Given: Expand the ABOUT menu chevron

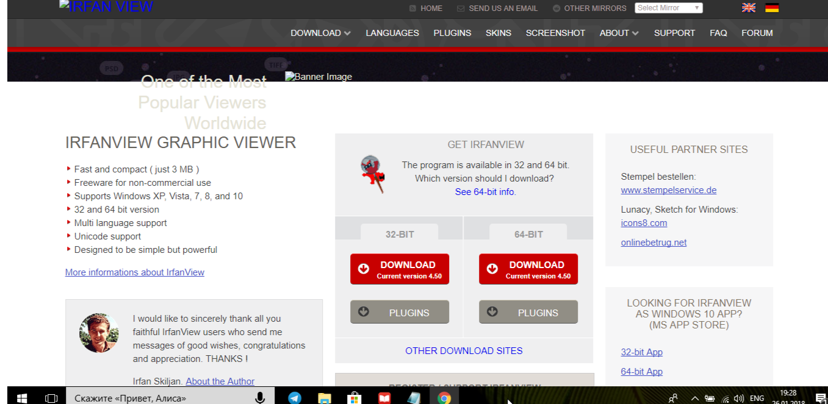Looking at the screenshot, I should (x=635, y=34).
